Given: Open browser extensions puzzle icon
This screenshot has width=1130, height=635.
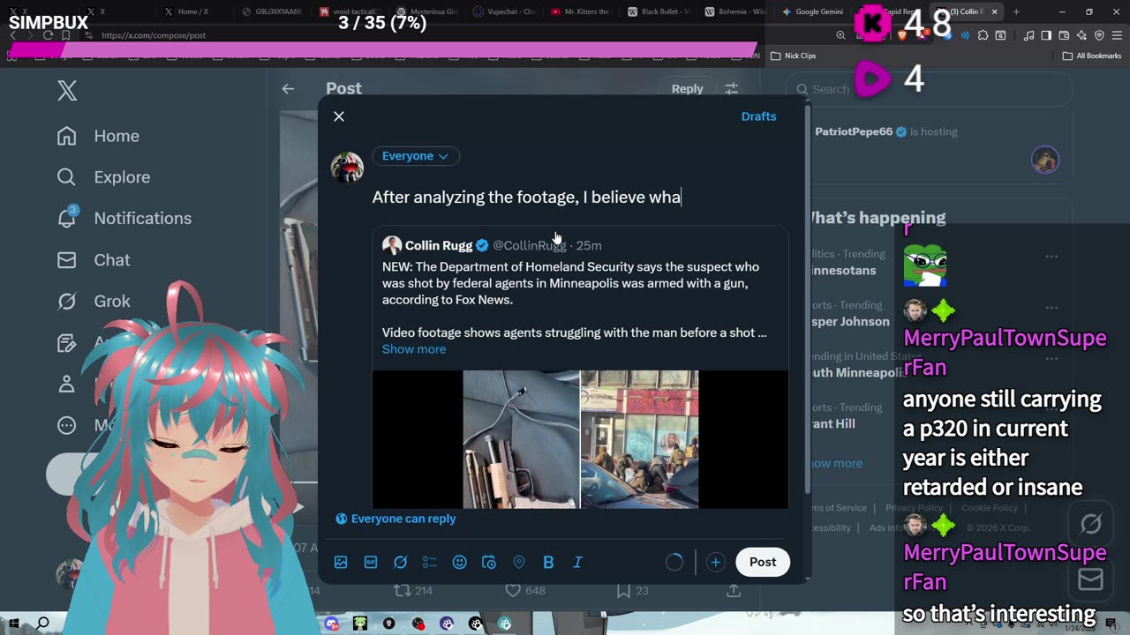Looking at the screenshot, I should pos(983,35).
